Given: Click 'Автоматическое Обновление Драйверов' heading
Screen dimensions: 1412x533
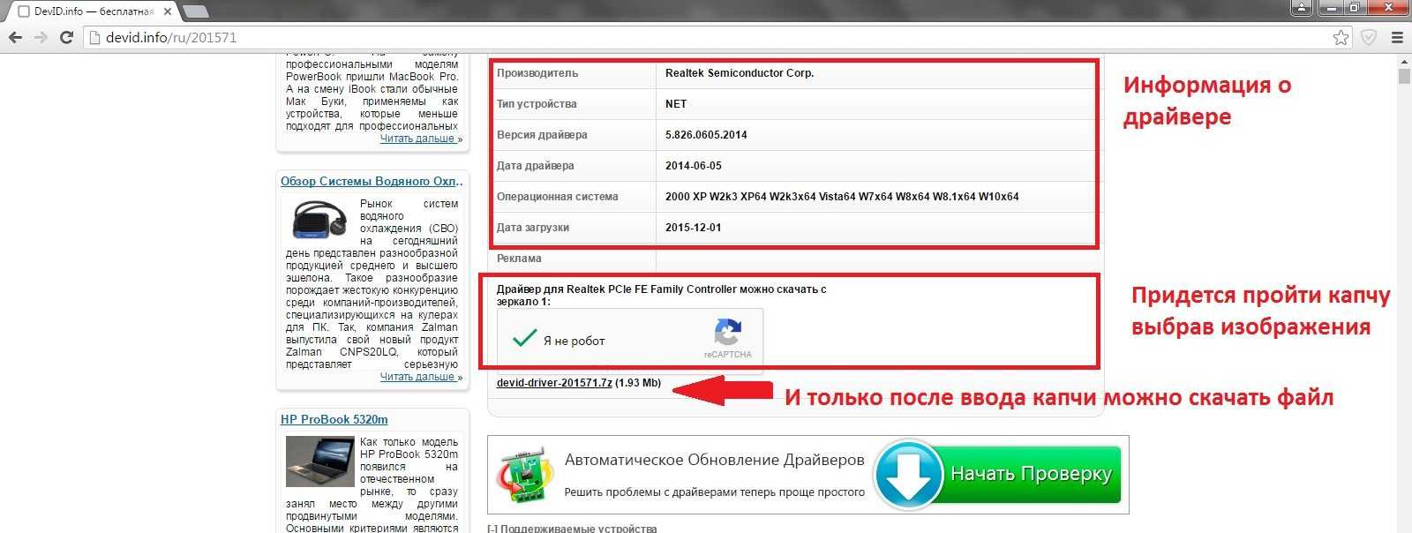Looking at the screenshot, I should pos(715,460).
